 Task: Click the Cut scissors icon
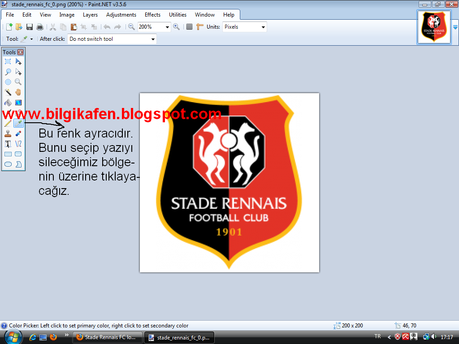tap(53, 27)
